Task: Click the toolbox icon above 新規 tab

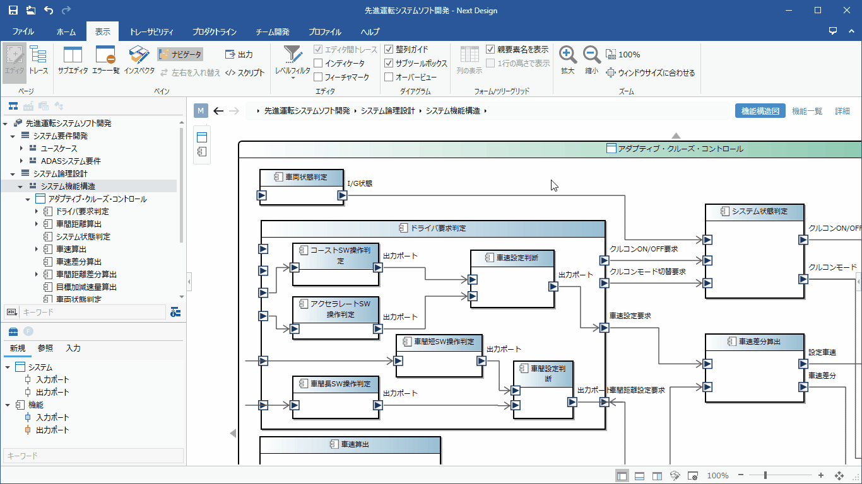Action: coord(13,331)
